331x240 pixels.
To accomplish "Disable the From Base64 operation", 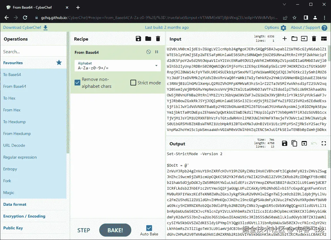I will (x=149, y=52).
